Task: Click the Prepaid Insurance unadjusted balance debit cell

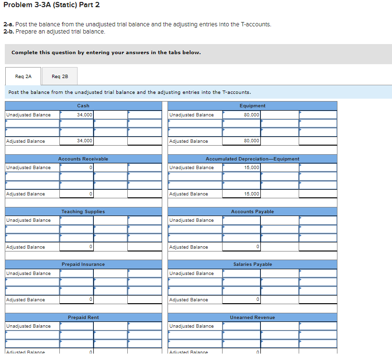Action: (x=77, y=273)
